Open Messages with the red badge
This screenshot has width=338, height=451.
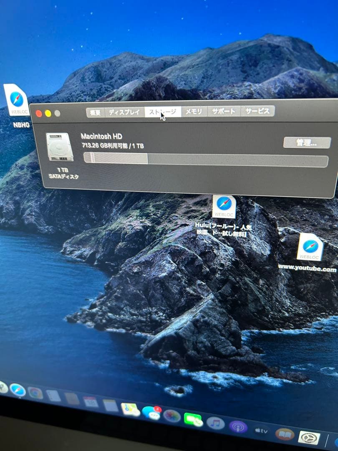click(x=151, y=413)
